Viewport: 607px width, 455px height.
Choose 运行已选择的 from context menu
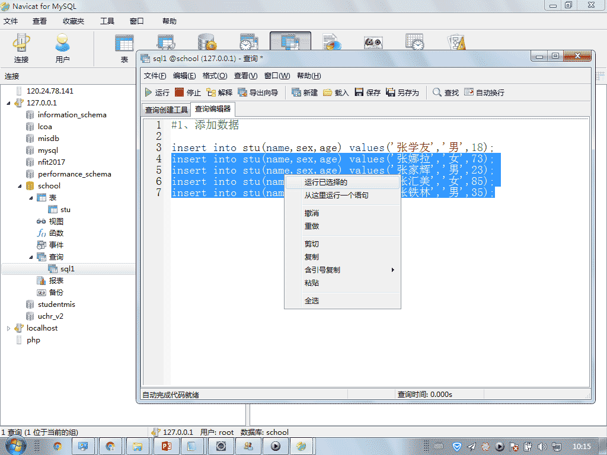click(342, 182)
